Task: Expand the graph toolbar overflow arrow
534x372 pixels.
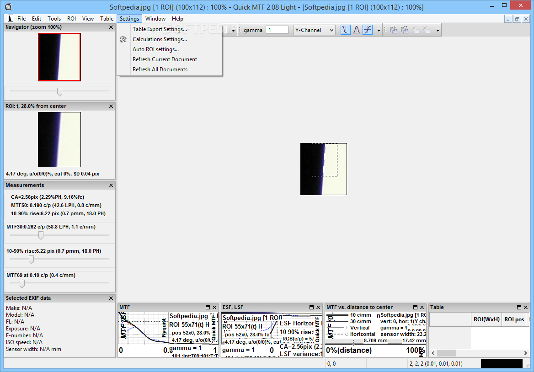Action: (x=379, y=30)
